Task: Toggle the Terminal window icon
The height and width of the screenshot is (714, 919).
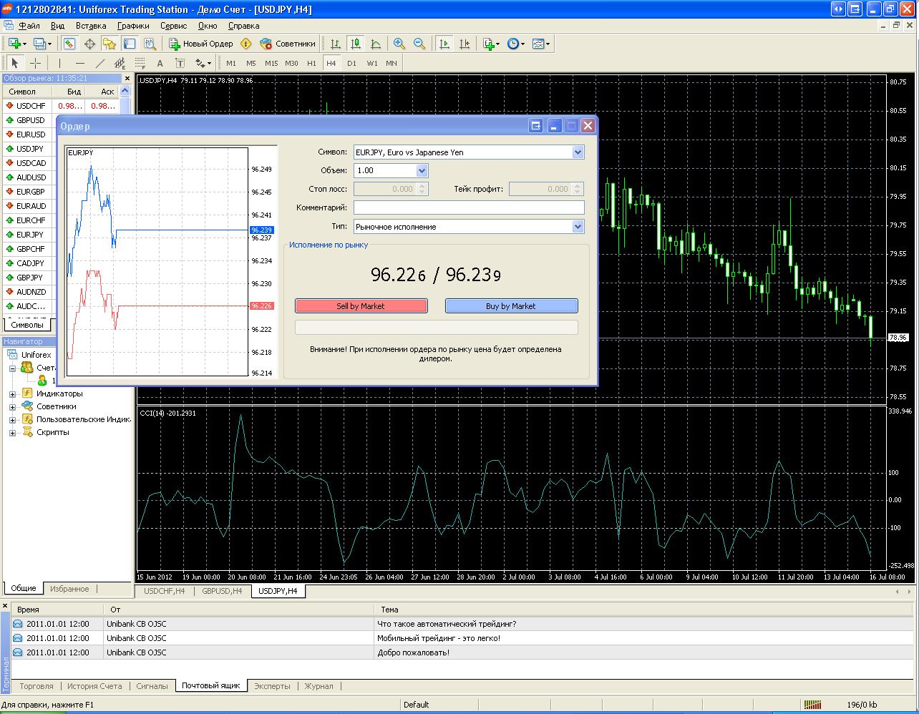Action: [x=129, y=44]
